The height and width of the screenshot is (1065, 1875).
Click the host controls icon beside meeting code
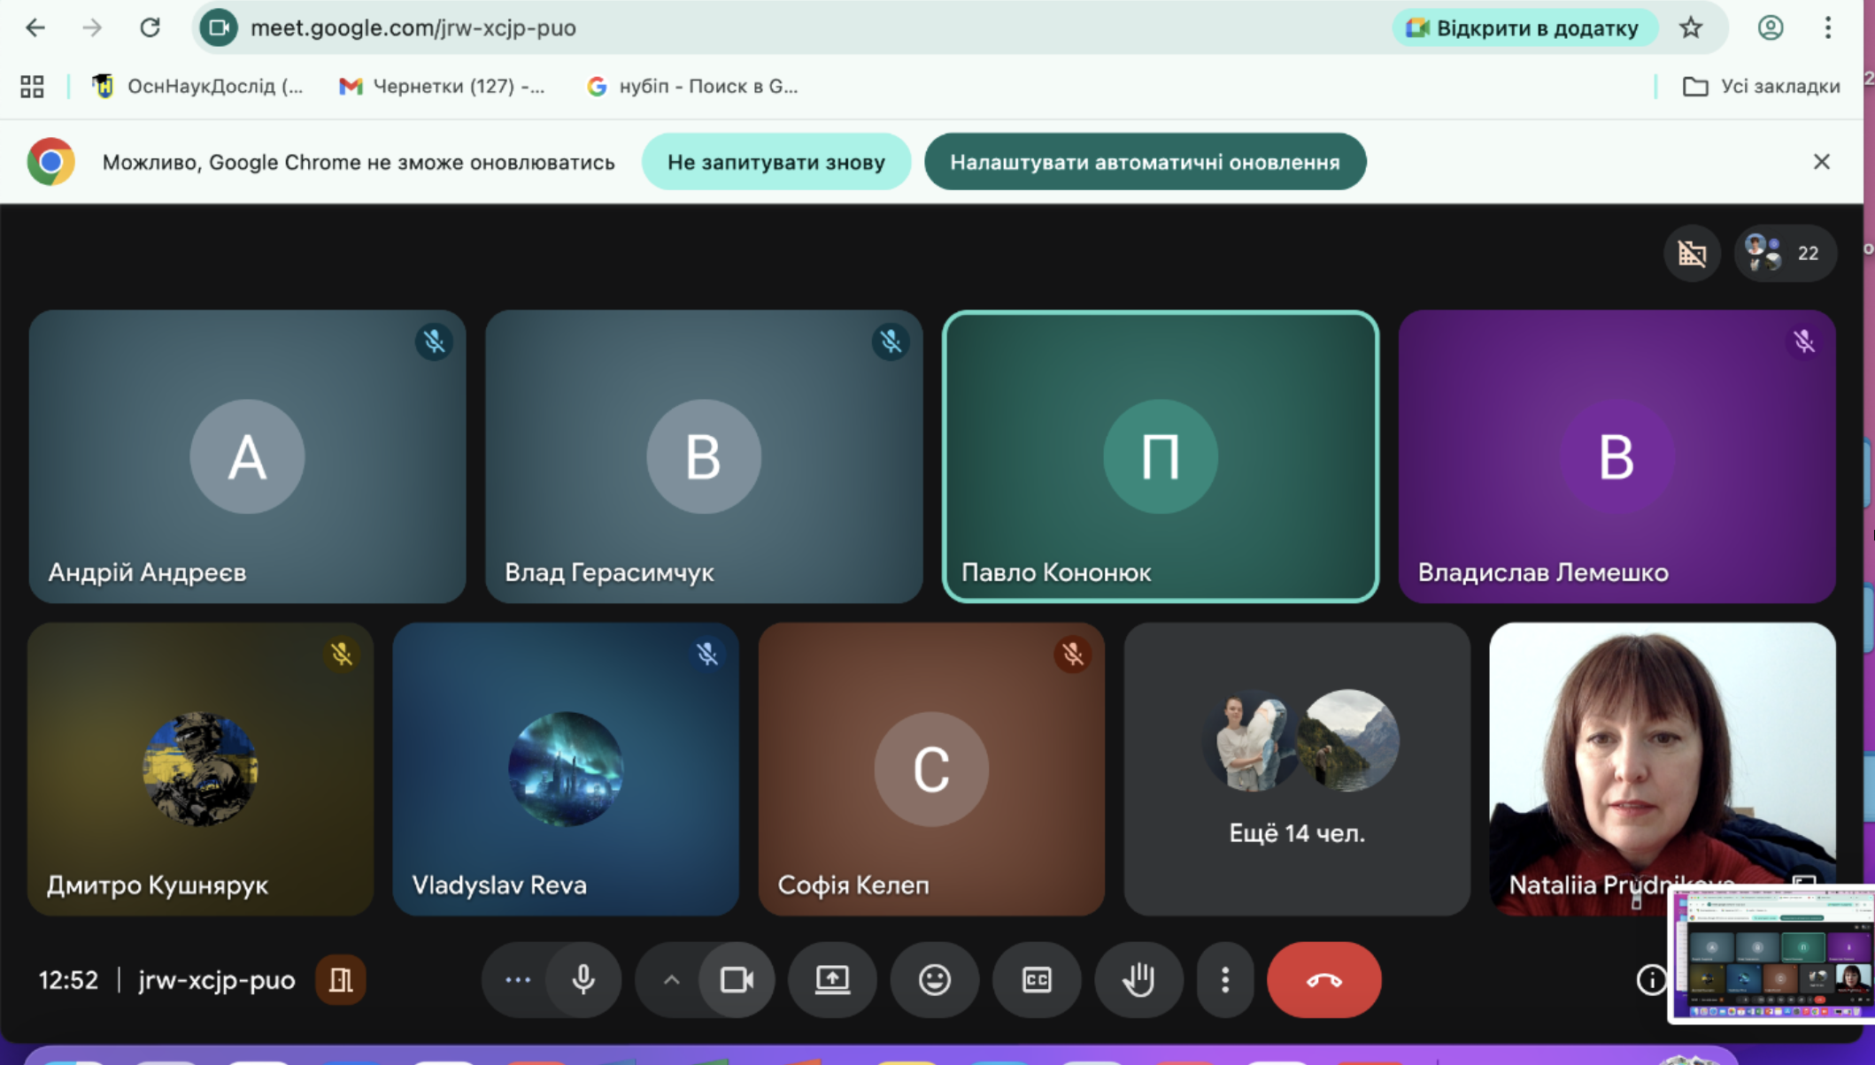pyautogui.click(x=341, y=979)
